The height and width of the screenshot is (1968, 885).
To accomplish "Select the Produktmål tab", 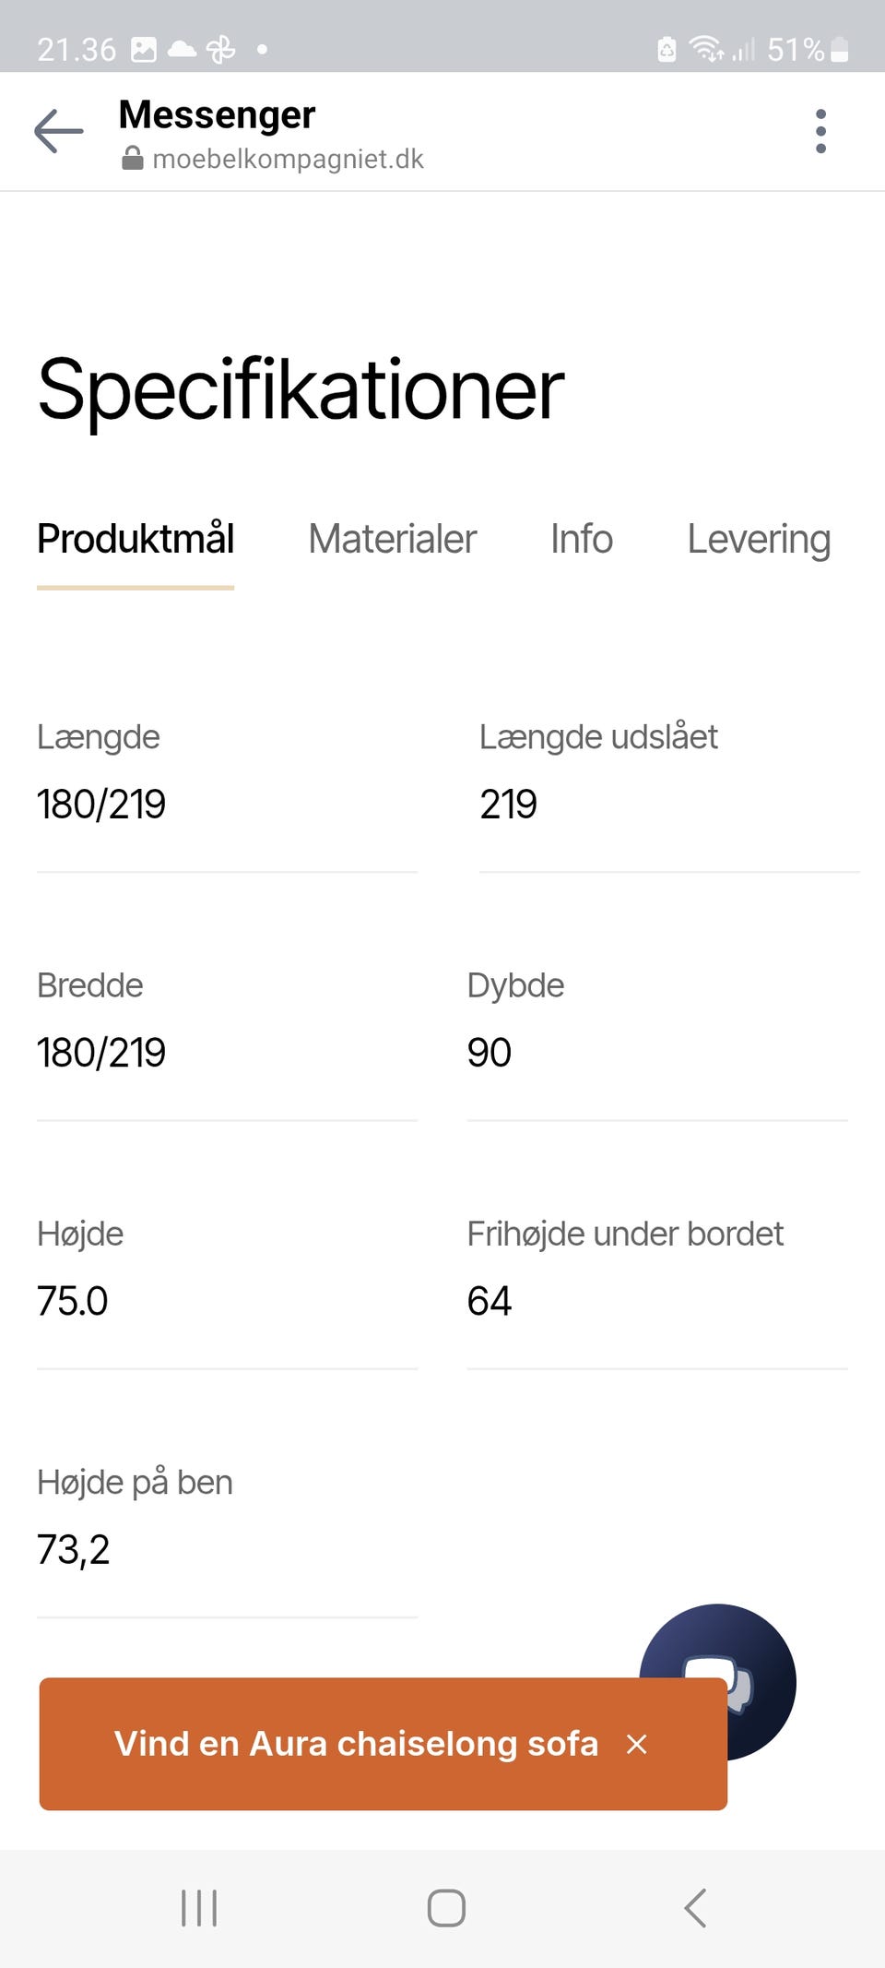I will click(136, 539).
